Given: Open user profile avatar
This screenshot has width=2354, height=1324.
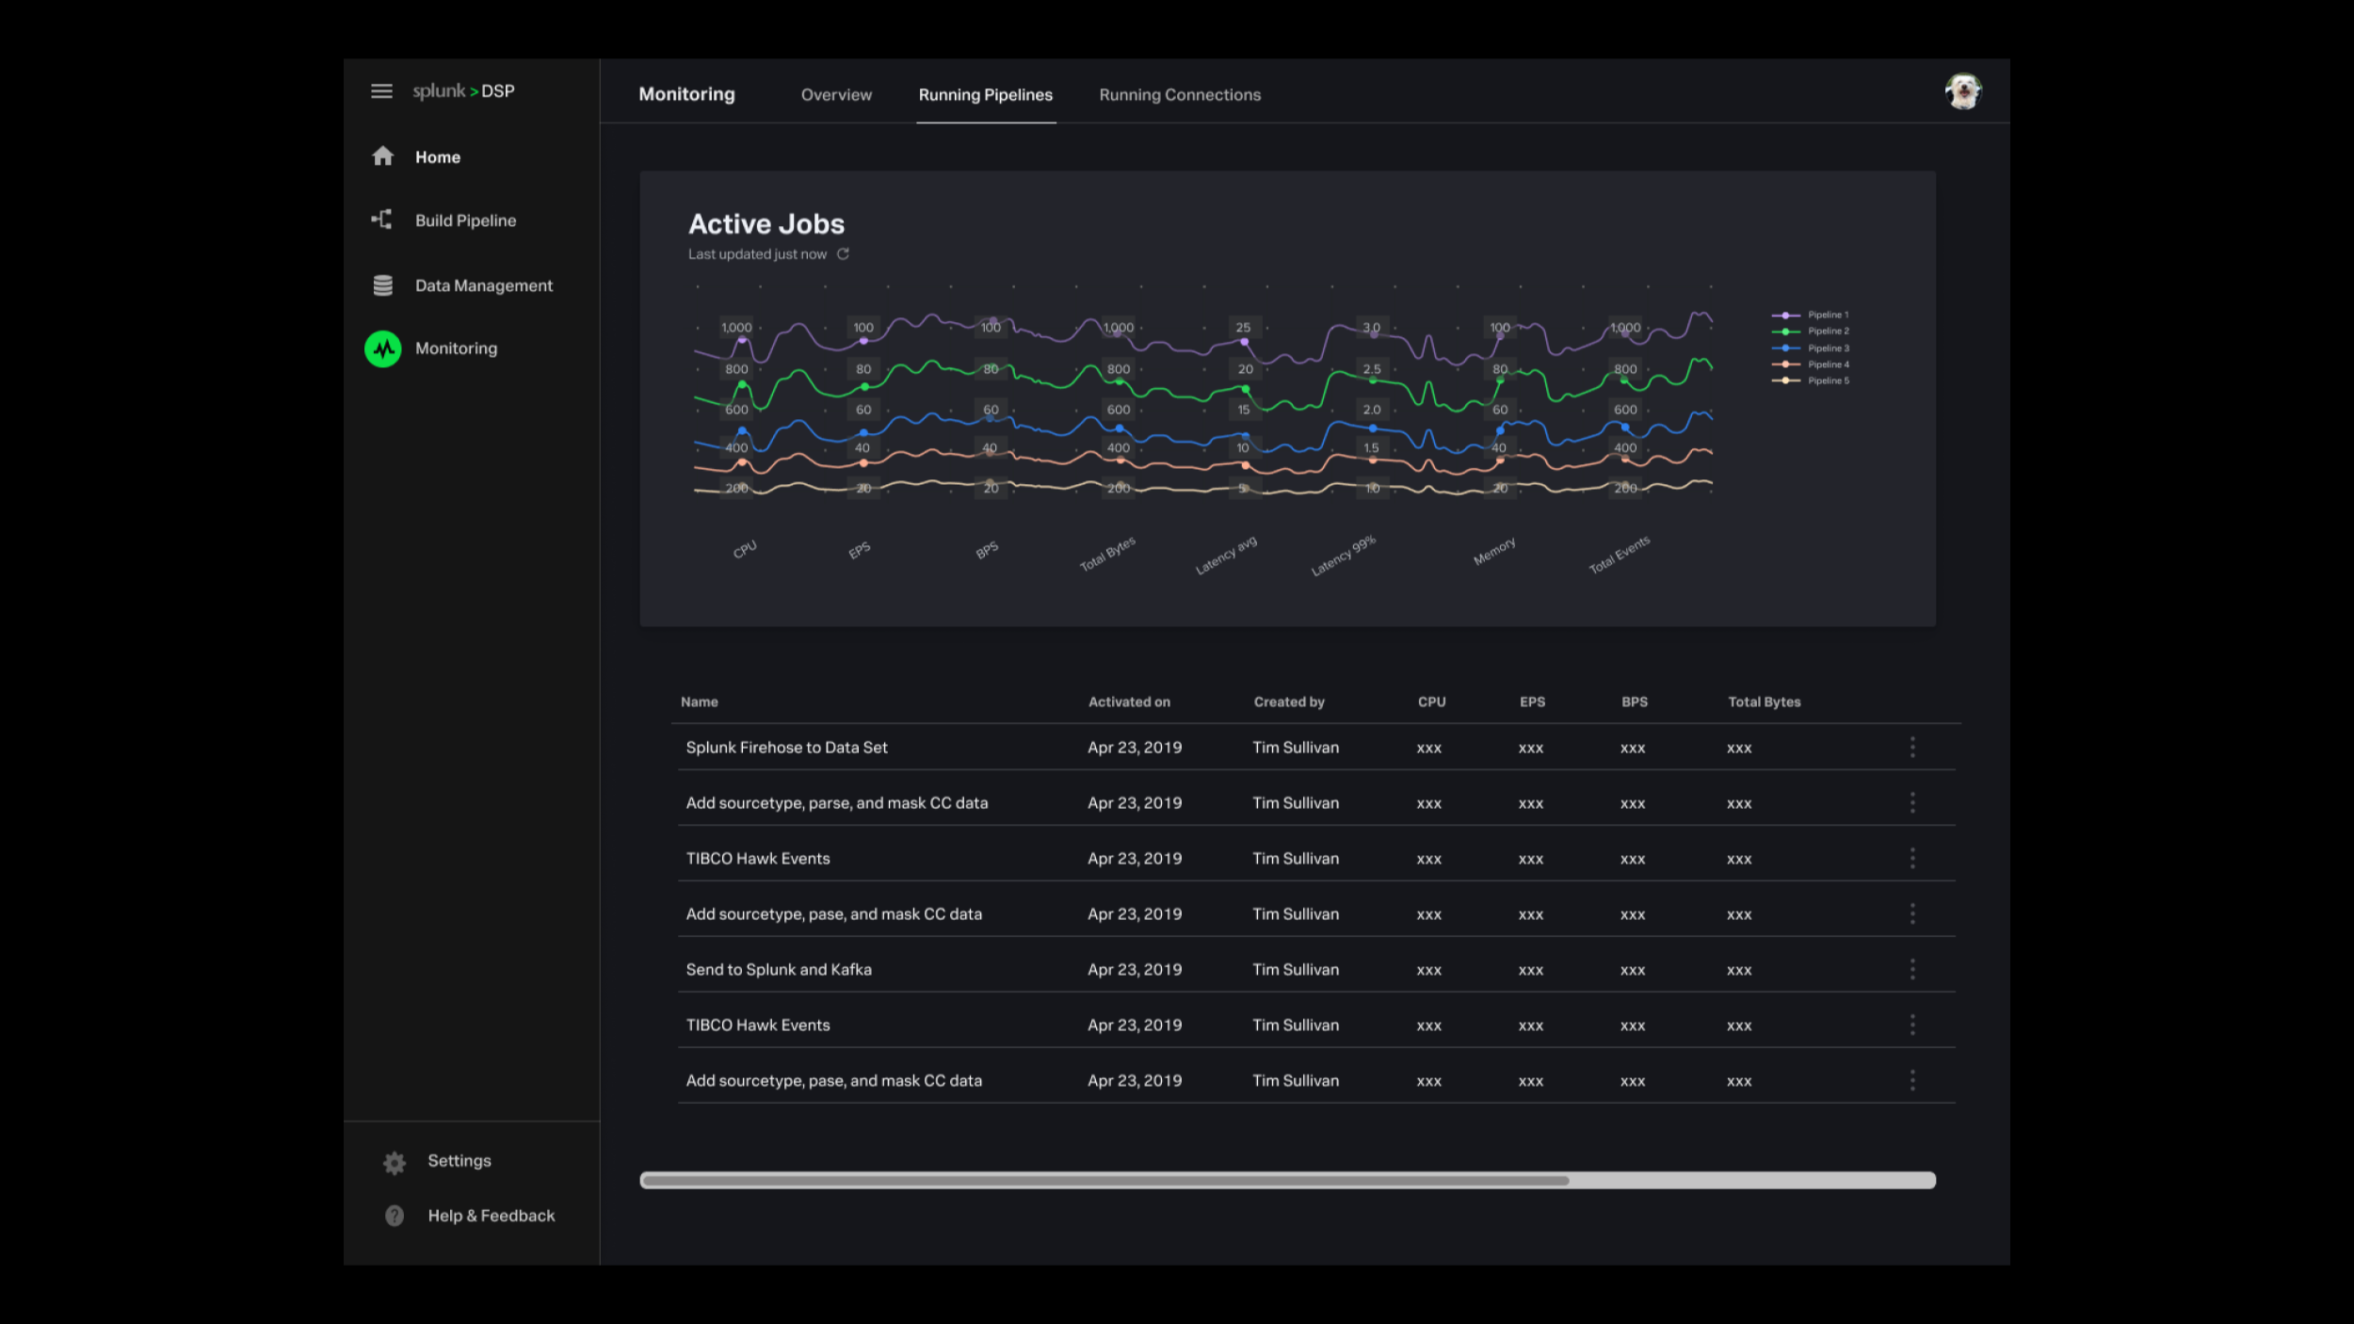Looking at the screenshot, I should [1963, 92].
